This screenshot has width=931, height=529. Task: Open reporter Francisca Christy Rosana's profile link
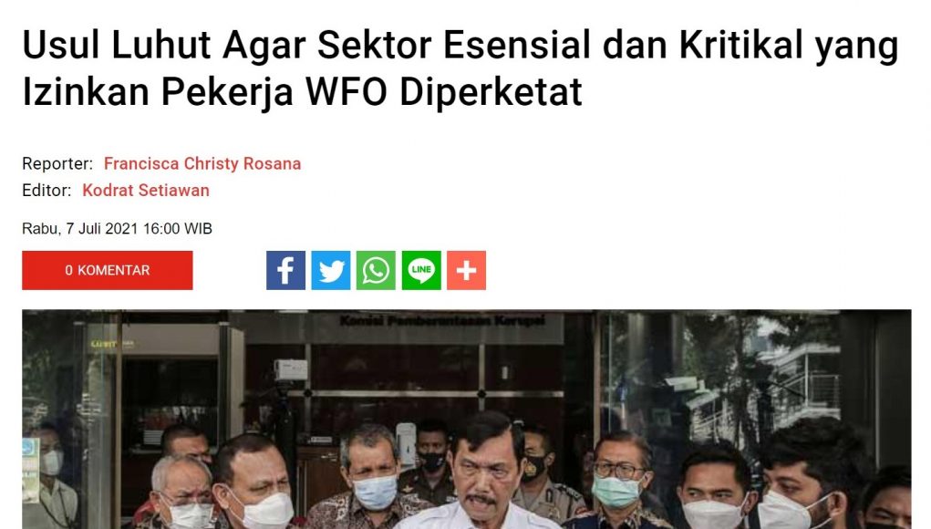click(202, 164)
